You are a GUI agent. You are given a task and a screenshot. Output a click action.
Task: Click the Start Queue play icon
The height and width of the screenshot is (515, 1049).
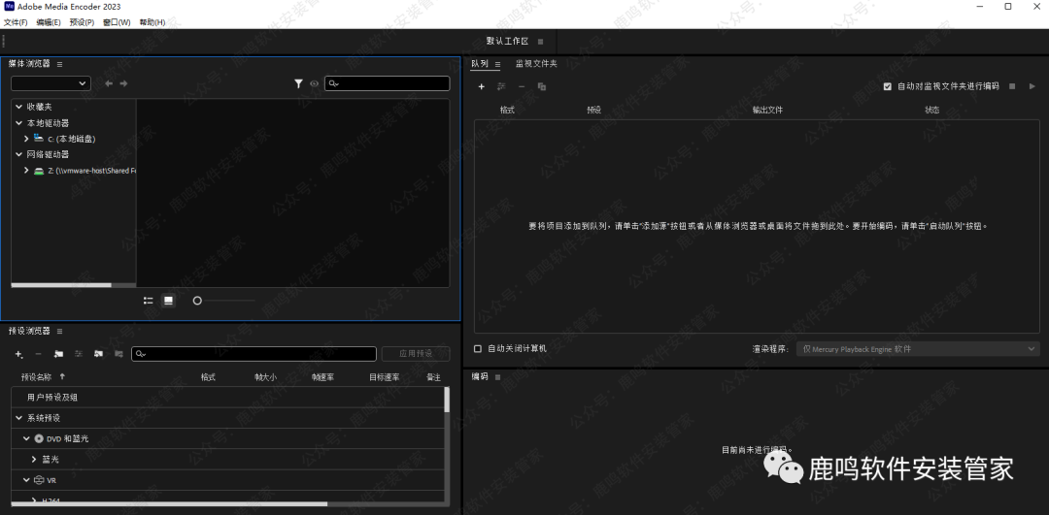1032,86
